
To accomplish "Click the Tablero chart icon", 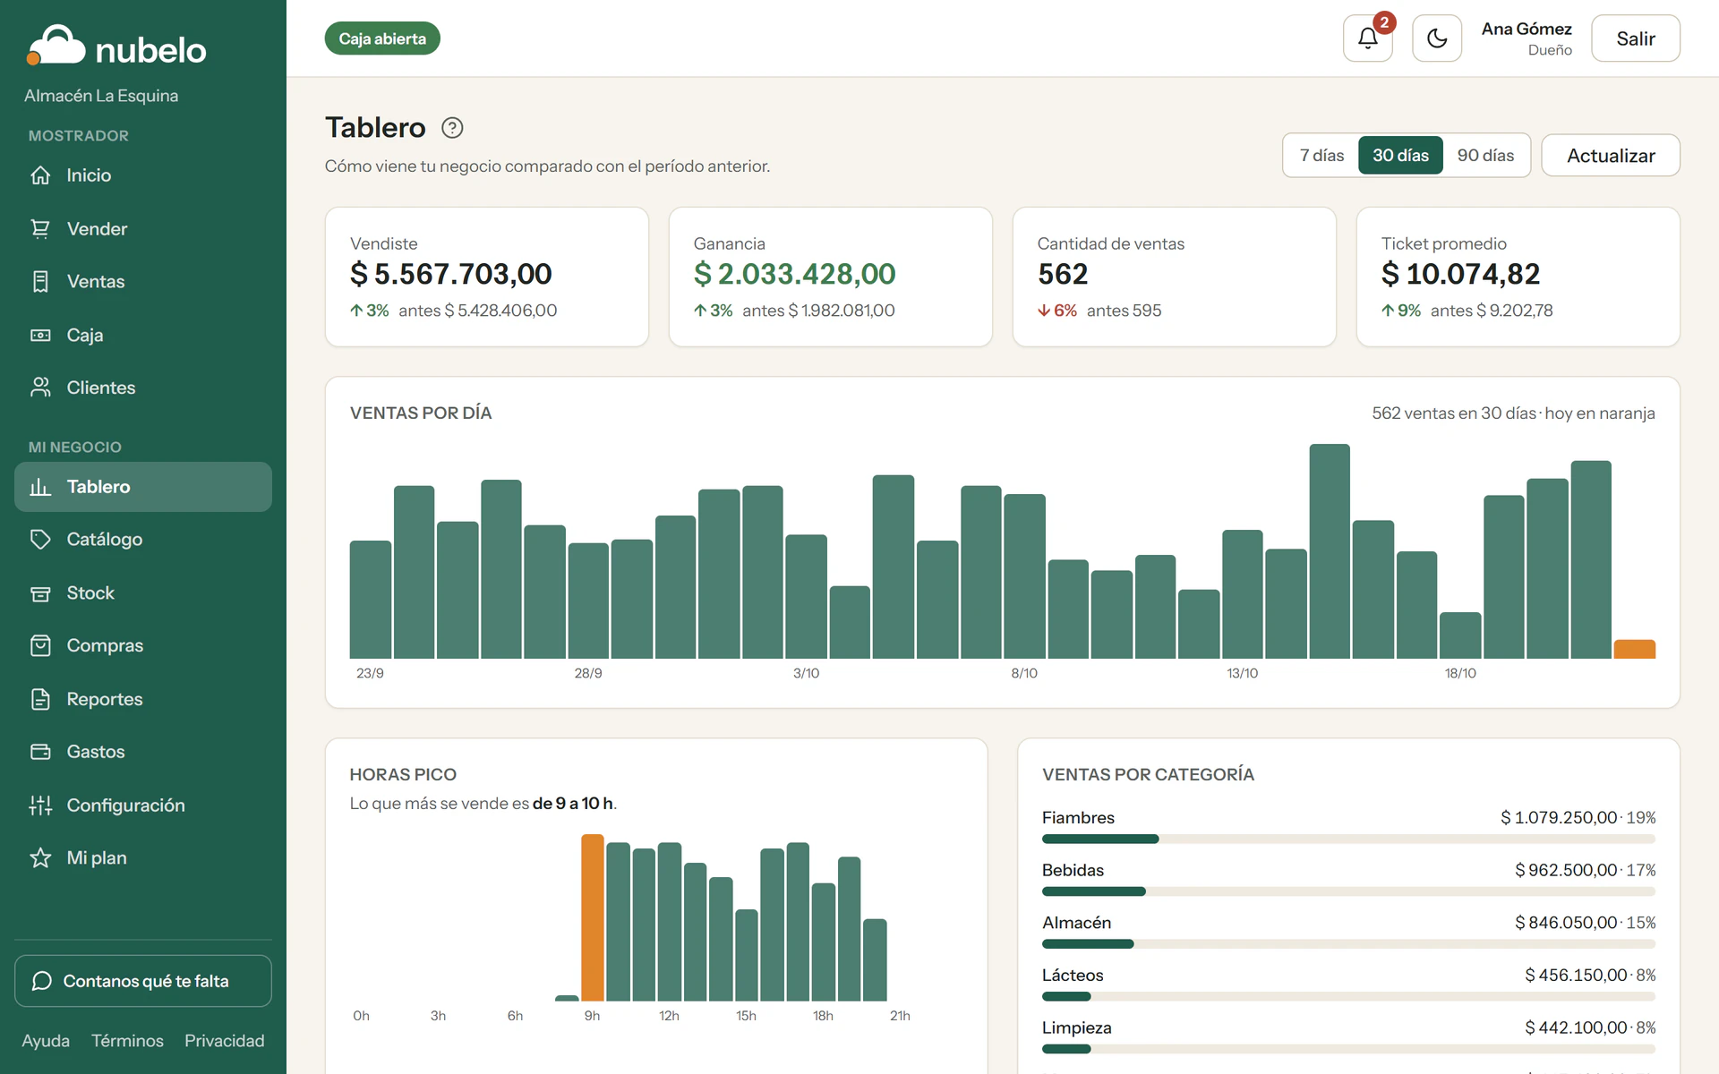I will [40, 487].
